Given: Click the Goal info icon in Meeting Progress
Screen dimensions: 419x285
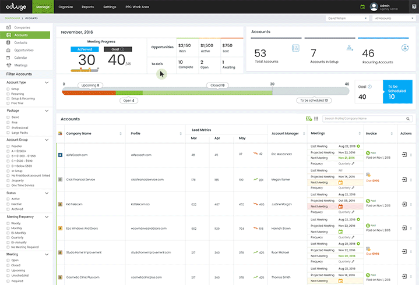Looking at the screenshot, I should (122, 49).
